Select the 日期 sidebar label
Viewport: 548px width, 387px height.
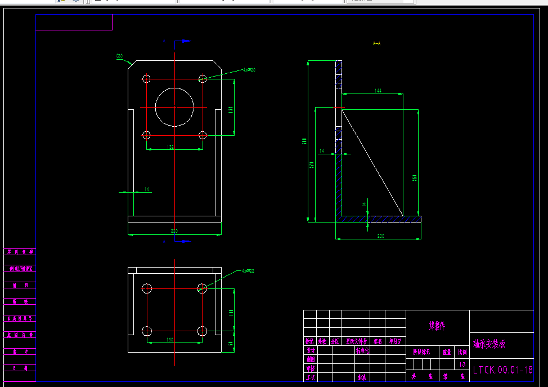tap(20, 368)
